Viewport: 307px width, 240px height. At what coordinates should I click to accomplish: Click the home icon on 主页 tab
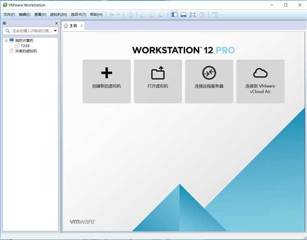pyautogui.click(x=66, y=26)
